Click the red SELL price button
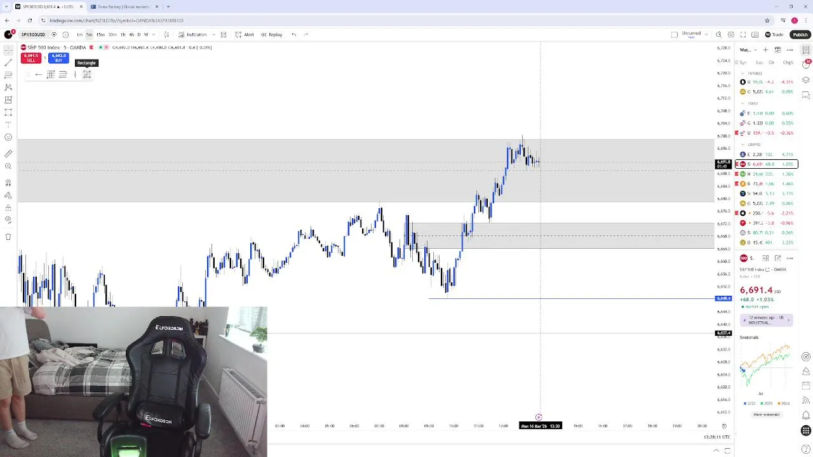The width and height of the screenshot is (813, 457). click(31, 58)
